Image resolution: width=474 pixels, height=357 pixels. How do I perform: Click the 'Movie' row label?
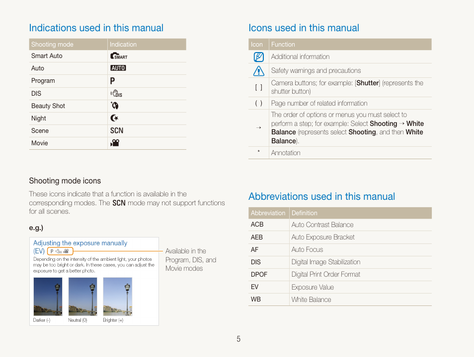(x=40, y=143)
